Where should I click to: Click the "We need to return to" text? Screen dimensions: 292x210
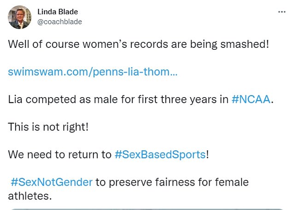pos(60,154)
